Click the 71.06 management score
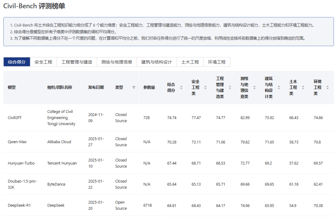Viewport: 336px width, 221px height. 221,142
